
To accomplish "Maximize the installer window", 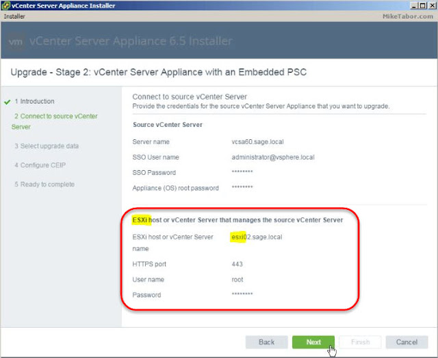I will pyautogui.click(x=423, y=5).
